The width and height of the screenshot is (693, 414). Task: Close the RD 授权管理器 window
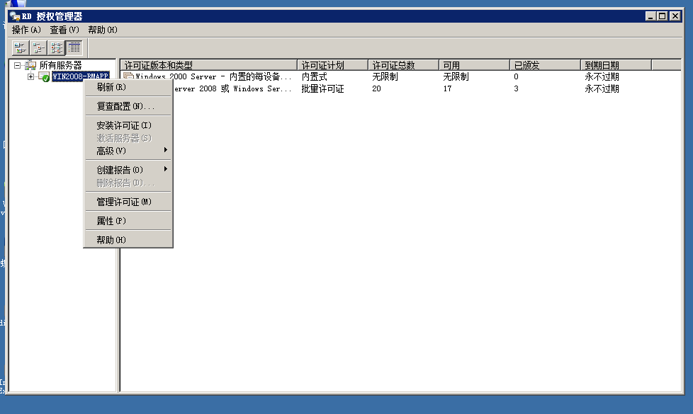click(675, 16)
